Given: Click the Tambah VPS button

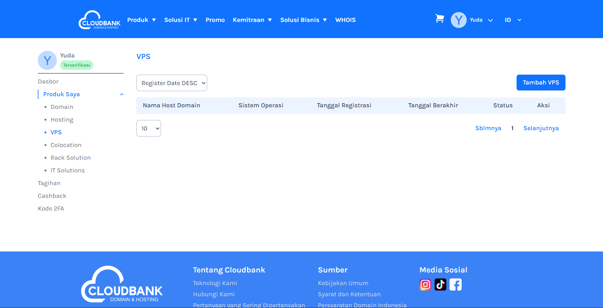Looking at the screenshot, I should point(541,83).
